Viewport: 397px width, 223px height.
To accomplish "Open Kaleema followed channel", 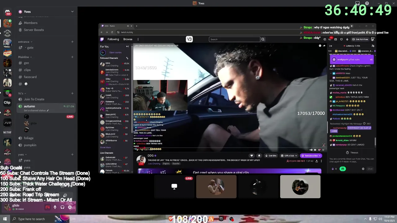I will pyautogui.click(x=115, y=103).
